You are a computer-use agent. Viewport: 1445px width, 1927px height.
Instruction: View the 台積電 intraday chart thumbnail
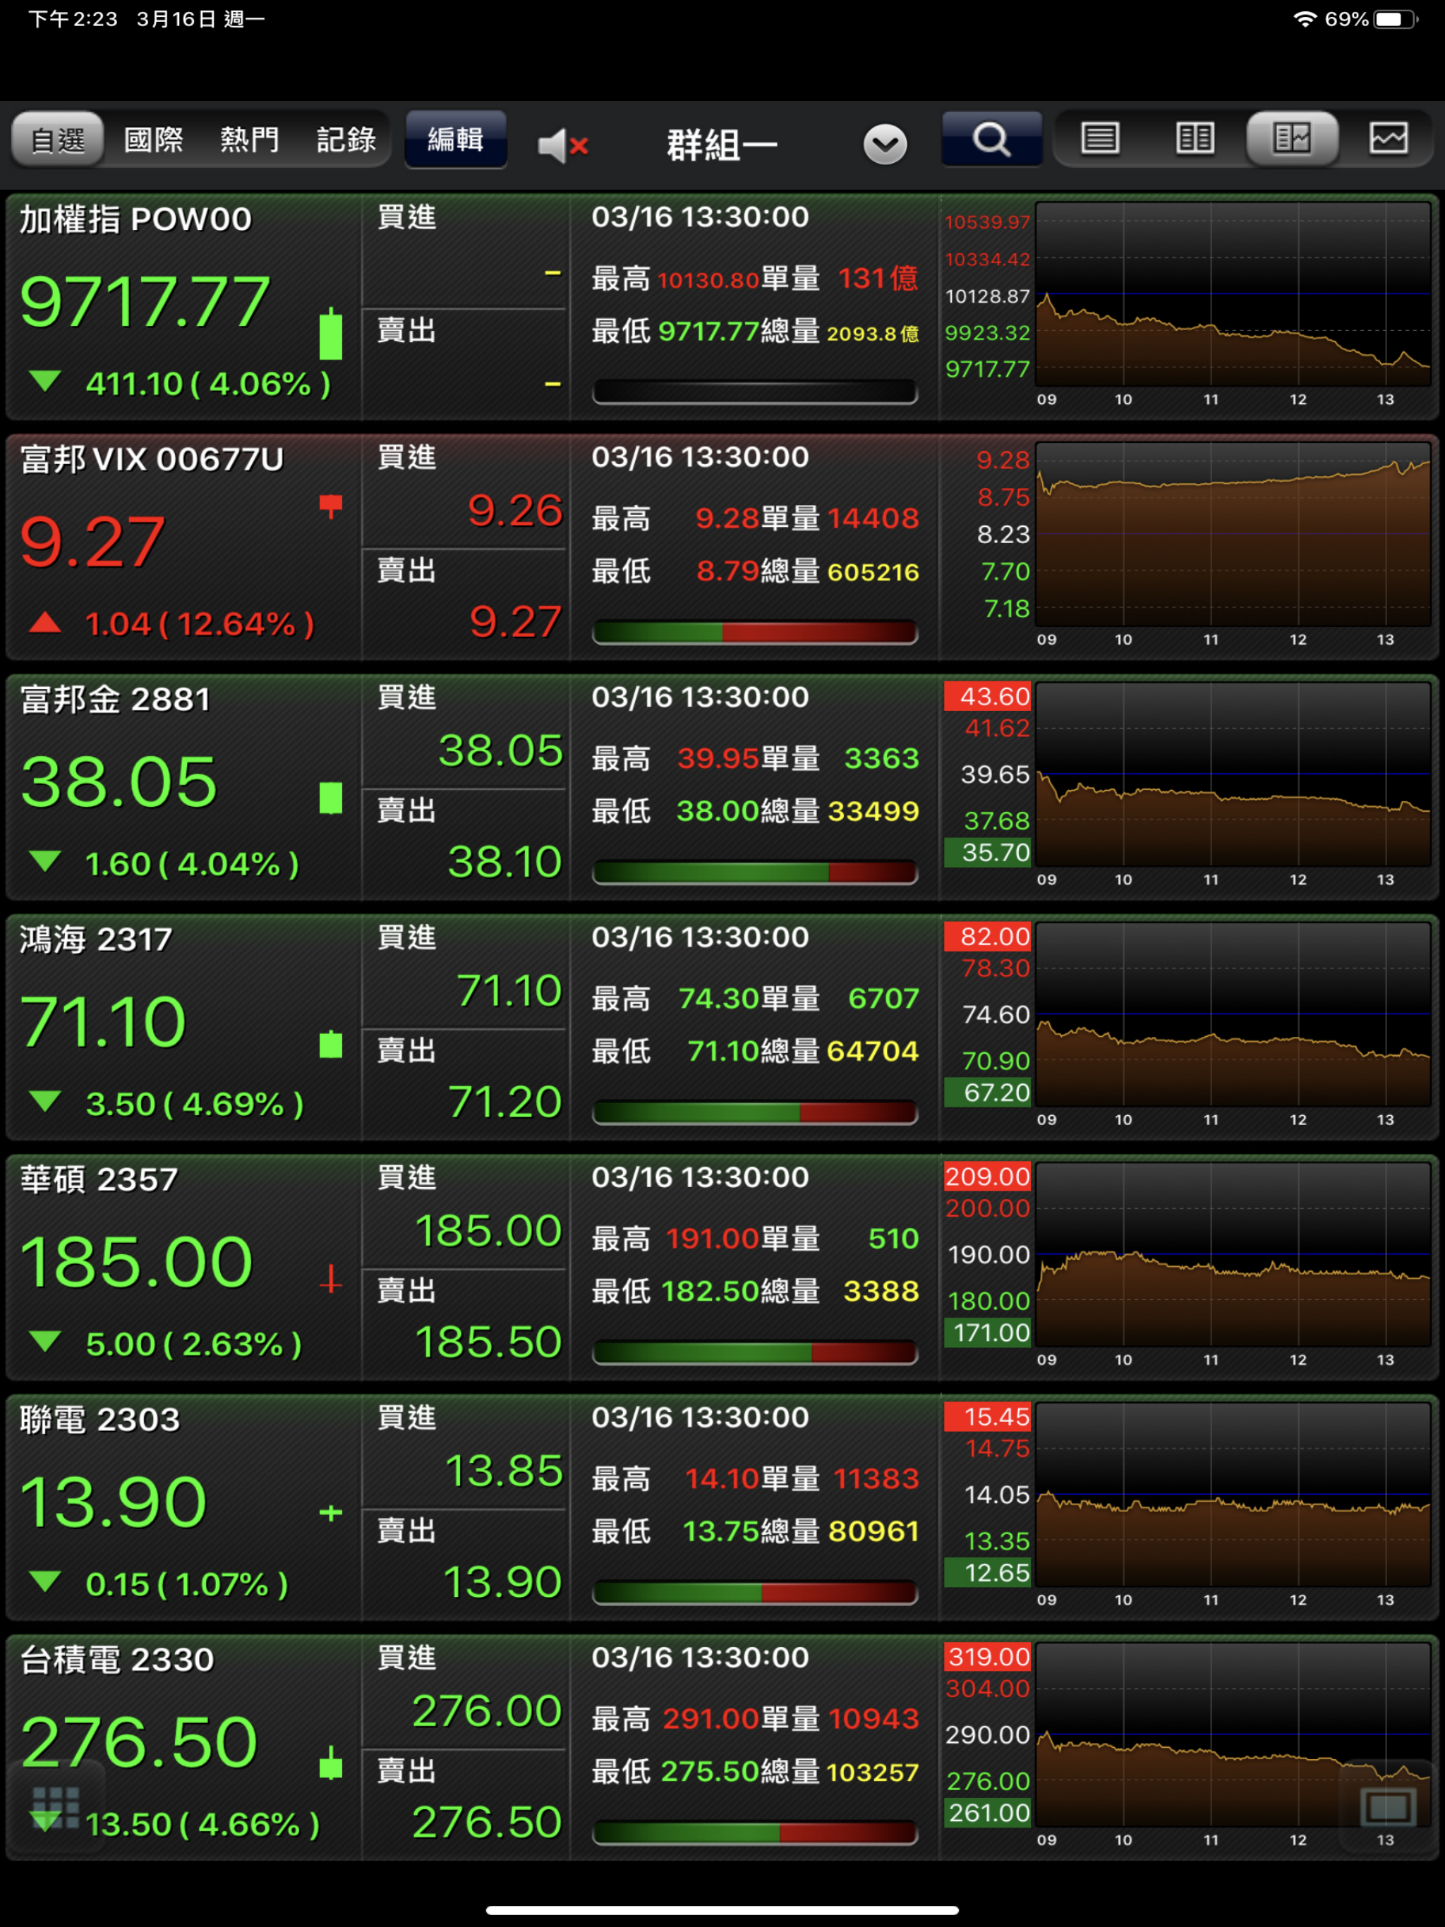(1233, 1734)
